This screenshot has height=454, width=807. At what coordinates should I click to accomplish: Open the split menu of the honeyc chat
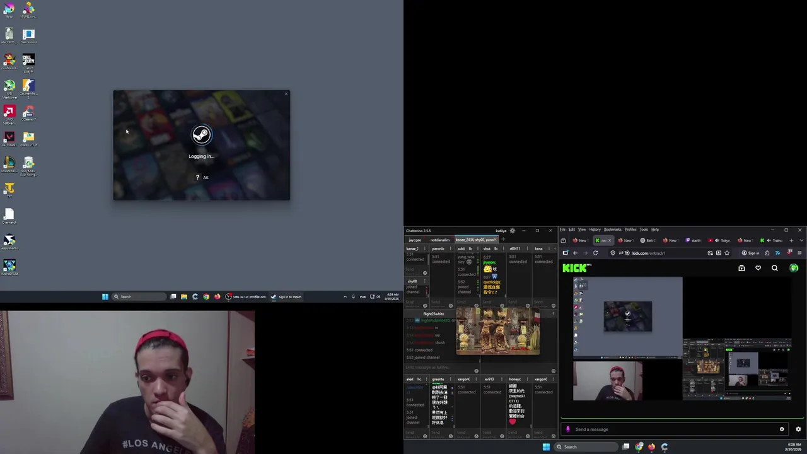(528, 379)
